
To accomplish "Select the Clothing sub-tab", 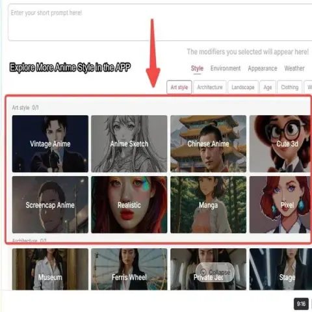I will pyautogui.click(x=289, y=87).
